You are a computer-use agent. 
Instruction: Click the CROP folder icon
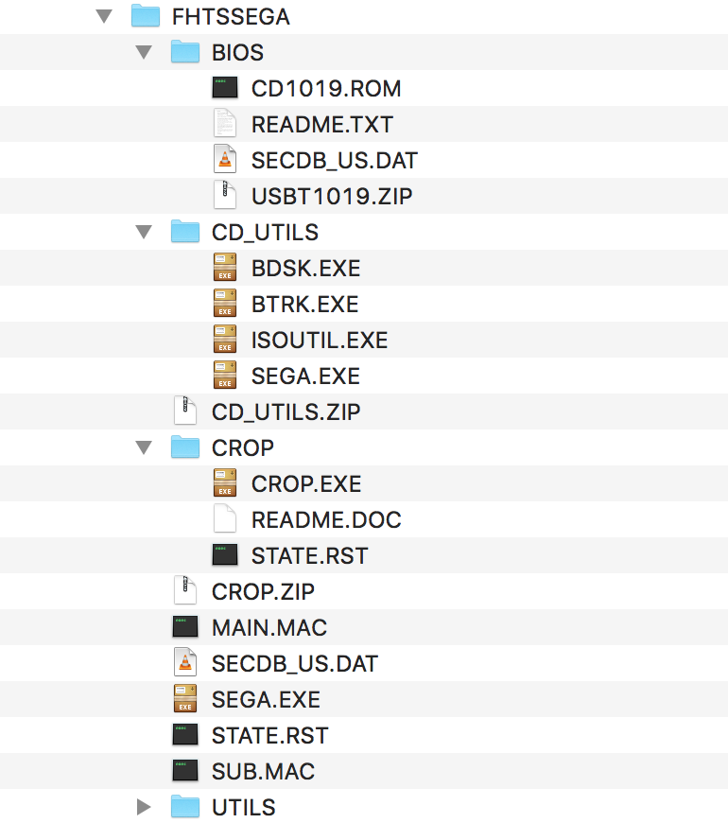pyautogui.click(x=185, y=447)
